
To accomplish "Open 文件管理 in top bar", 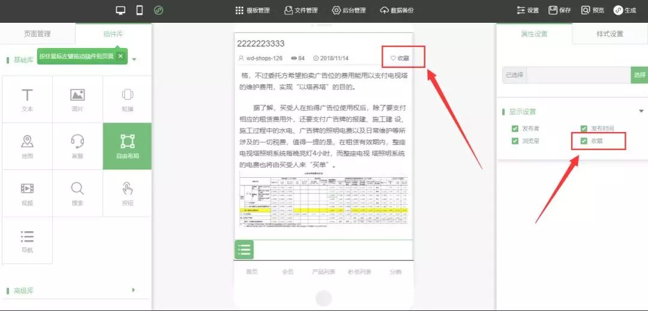I will (301, 10).
